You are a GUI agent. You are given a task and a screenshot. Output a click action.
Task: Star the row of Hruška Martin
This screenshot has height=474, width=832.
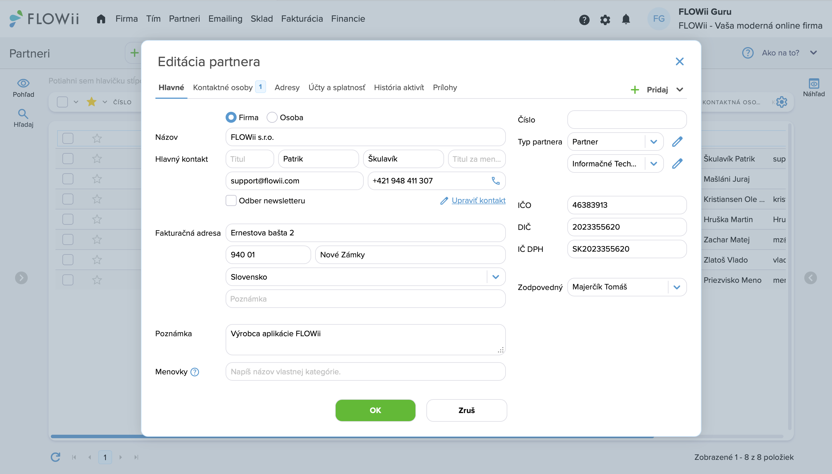(97, 219)
